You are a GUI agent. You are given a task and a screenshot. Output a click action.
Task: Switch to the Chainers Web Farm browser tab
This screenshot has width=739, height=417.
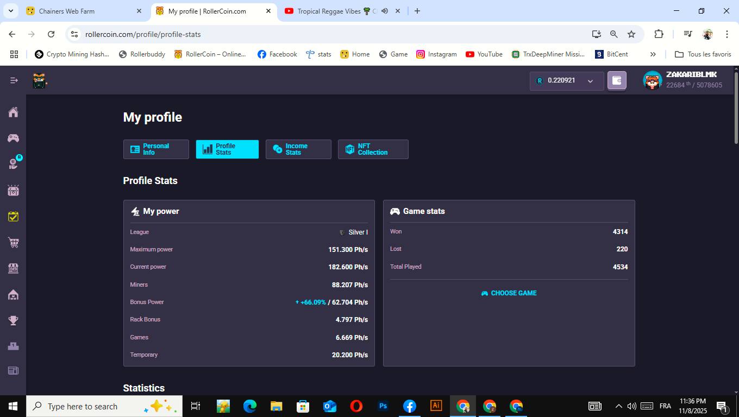(x=84, y=11)
